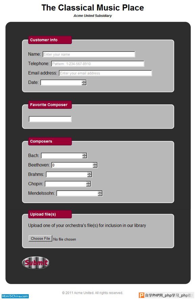Decrement the Bach spinner value
The height and width of the screenshot is (300, 196).
click(84, 157)
